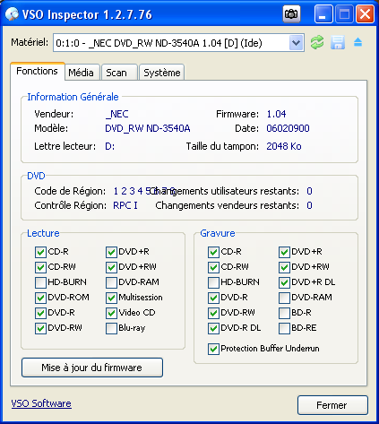Click the camera screenshot icon in title bar

pyautogui.click(x=291, y=13)
